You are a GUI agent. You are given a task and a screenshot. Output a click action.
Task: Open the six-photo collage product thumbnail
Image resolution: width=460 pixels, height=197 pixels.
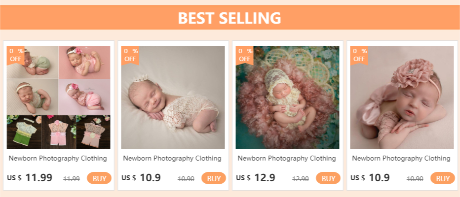coord(59,98)
